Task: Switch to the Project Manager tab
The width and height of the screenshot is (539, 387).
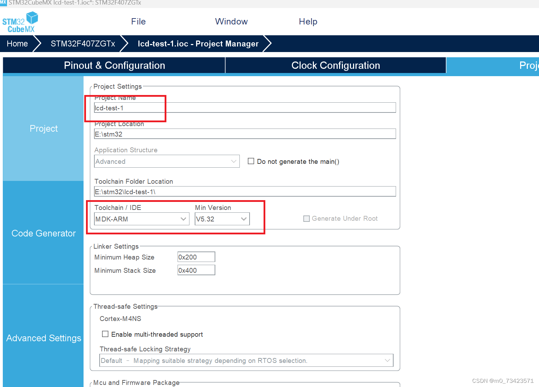Action: coord(493,65)
